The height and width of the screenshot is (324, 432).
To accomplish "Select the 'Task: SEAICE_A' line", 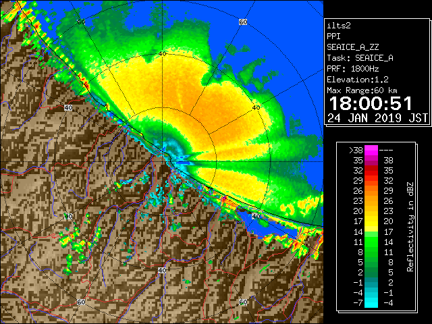I will pyautogui.click(x=360, y=58).
